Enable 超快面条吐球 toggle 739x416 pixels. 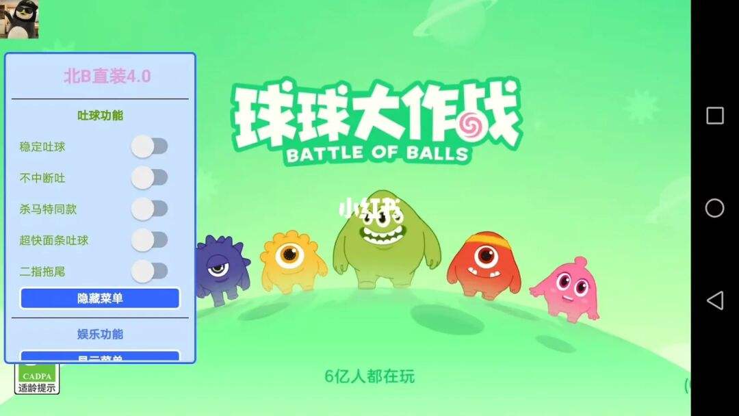[149, 240]
